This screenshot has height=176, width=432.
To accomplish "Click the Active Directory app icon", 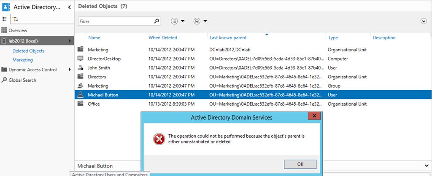I will pyautogui.click(x=6, y=7).
